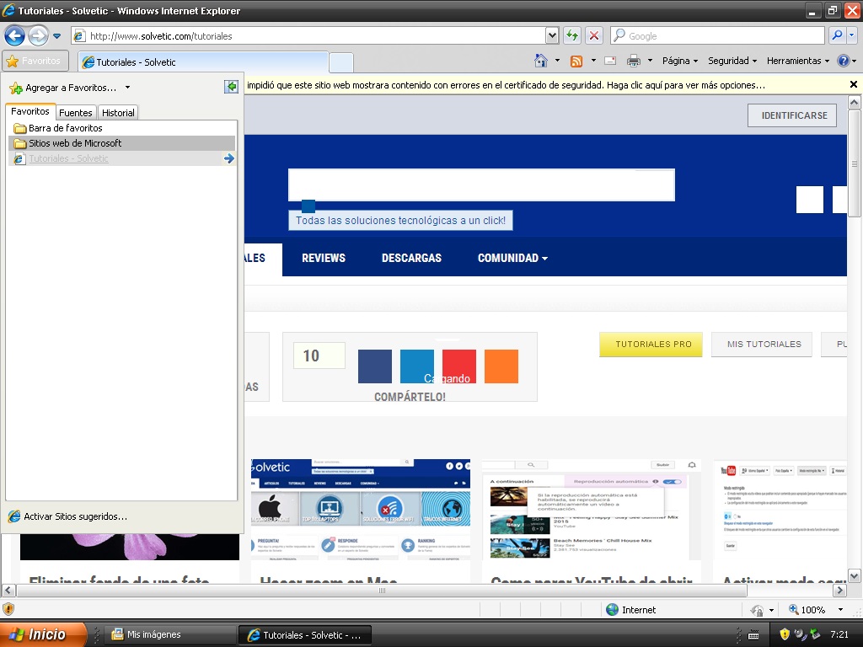Open the Barra de favoritos folder

point(121,128)
